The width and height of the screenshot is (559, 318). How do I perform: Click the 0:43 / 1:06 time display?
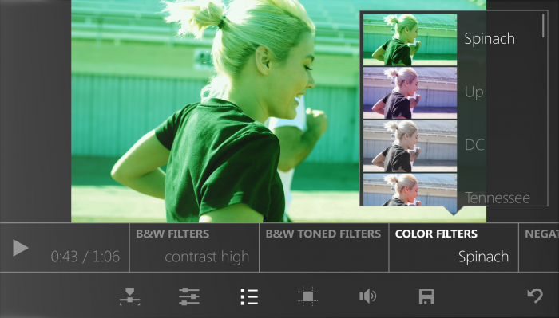(x=85, y=257)
